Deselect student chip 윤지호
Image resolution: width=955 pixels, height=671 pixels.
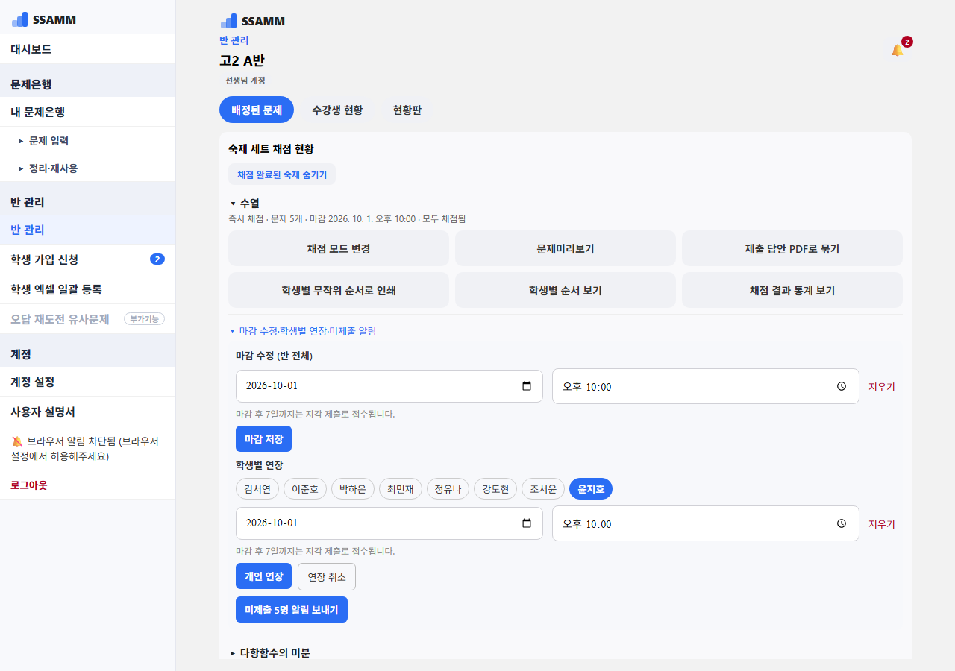(591, 489)
